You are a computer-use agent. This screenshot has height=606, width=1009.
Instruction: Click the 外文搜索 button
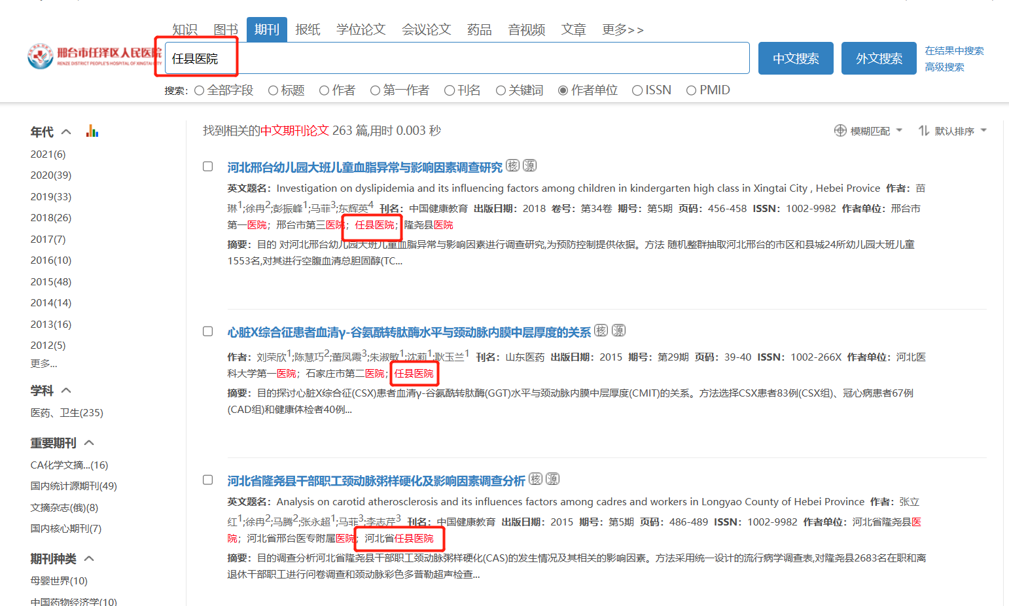(879, 58)
